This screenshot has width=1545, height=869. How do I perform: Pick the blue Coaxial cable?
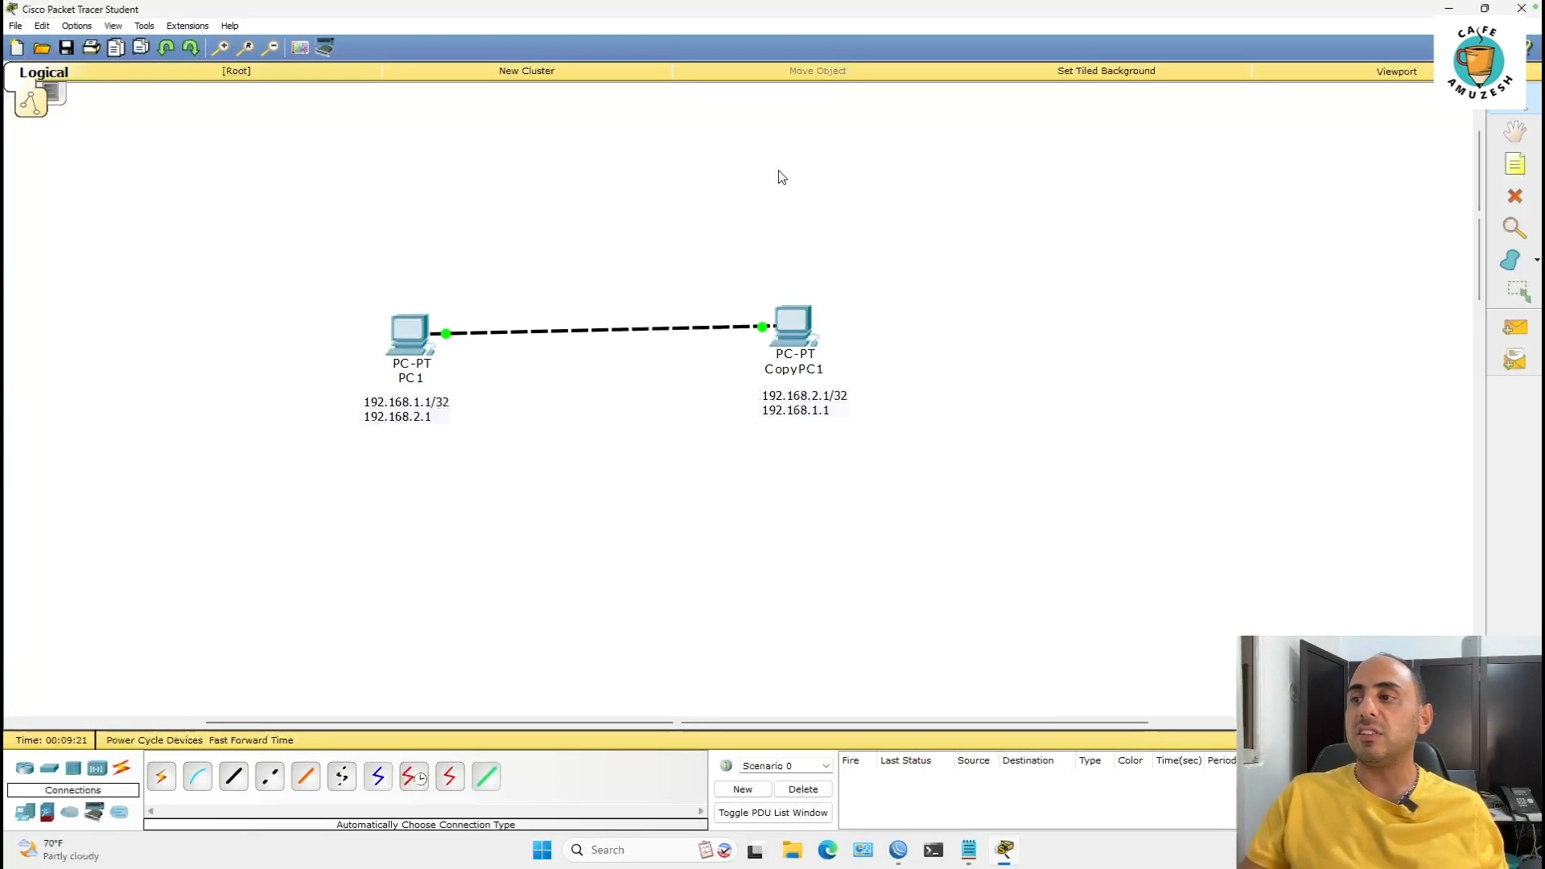(378, 776)
